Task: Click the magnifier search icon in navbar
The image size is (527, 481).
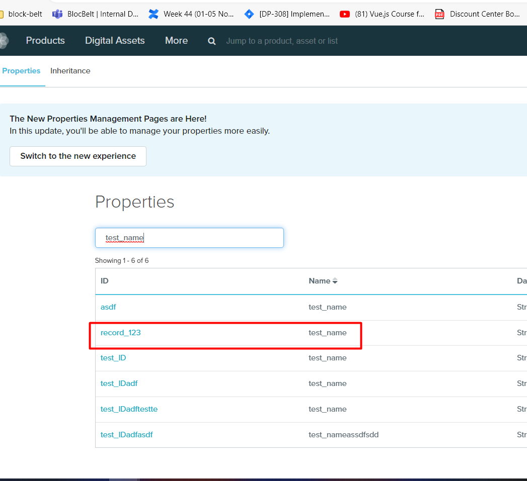Action: tap(212, 41)
